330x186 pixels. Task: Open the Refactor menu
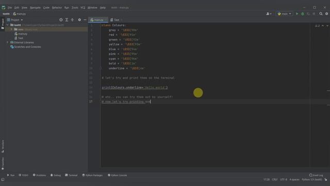coord(57,8)
